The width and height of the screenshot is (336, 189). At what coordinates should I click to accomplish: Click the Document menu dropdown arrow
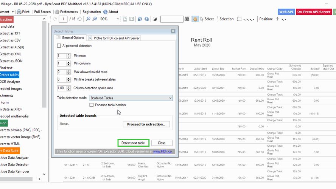[x=12, y=12]
